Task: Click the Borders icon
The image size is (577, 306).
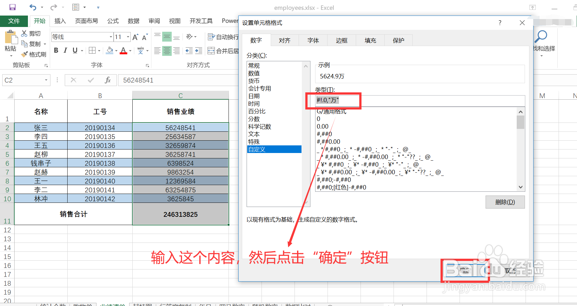Action: point(92,50)
